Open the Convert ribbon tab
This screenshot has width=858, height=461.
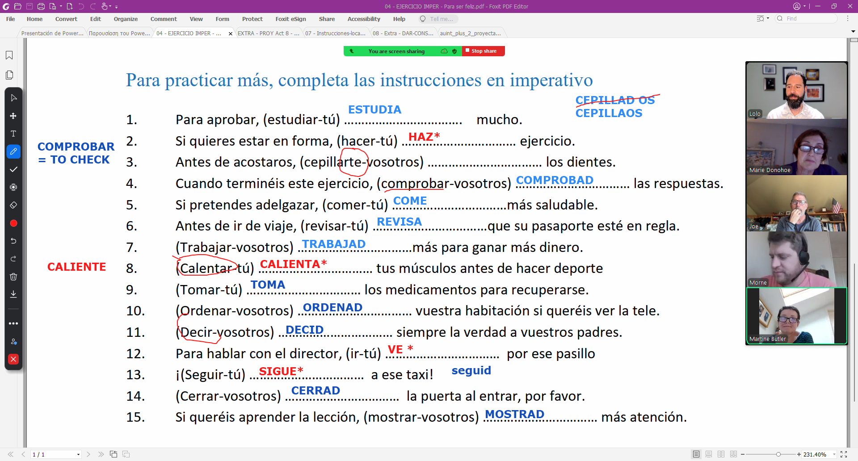tap(66, 19)
